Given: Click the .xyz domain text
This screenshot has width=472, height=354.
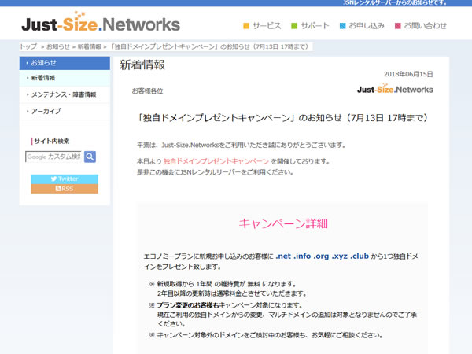Looking at the screenshot, I should click(x=340, y=256).
